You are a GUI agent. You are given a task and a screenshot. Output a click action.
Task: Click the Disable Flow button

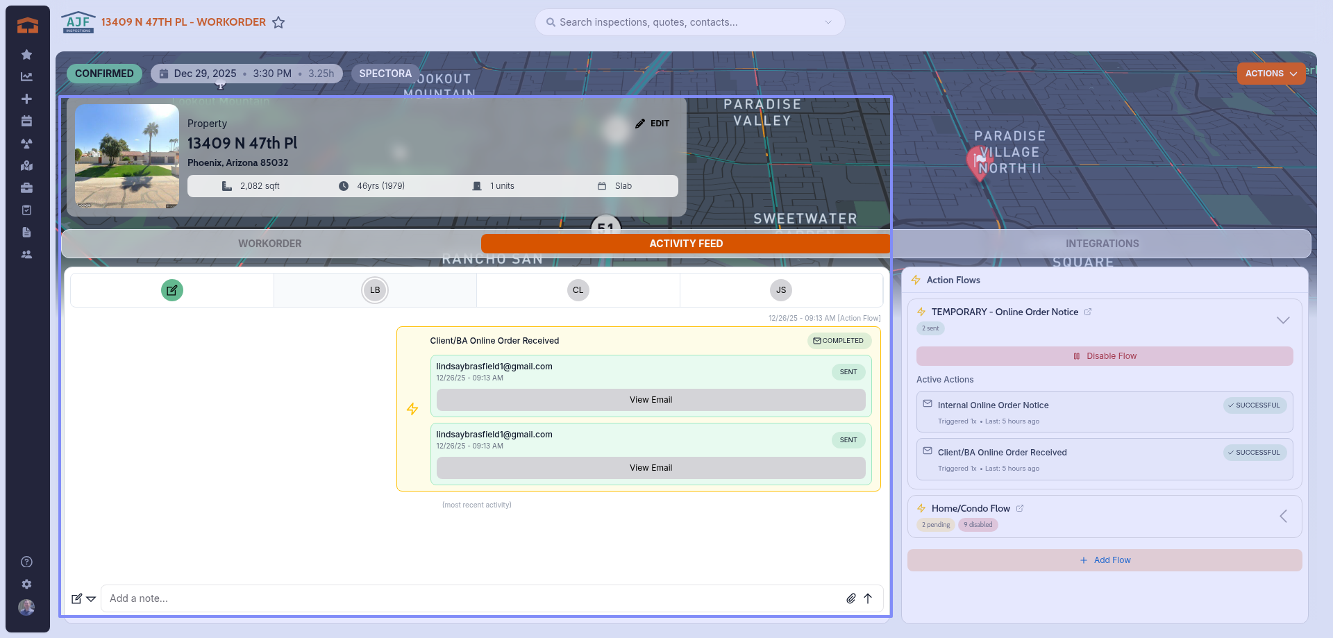tap(1104, 356)
